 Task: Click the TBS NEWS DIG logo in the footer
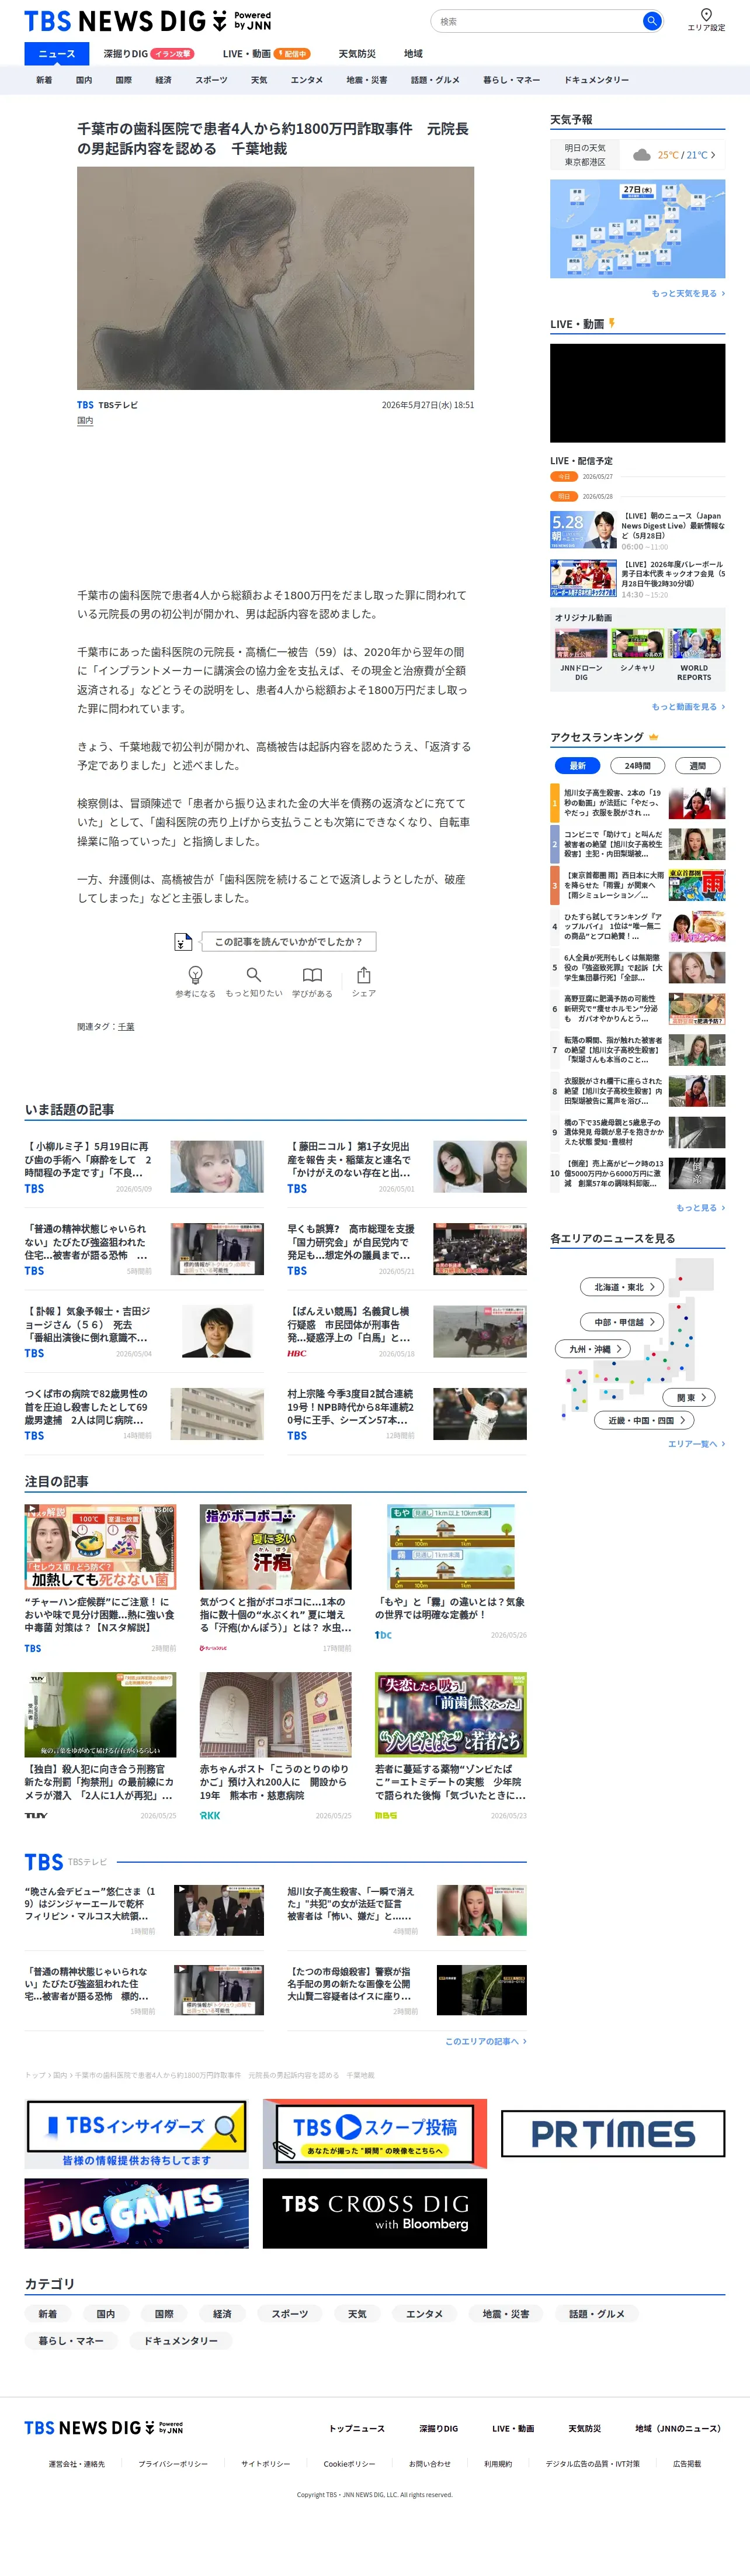point(104,2427)
